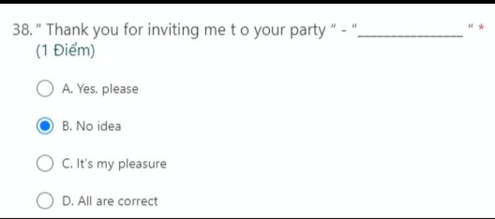
Task: Click the "C. It's my pleasure" answer text
Action: point(114,164)
